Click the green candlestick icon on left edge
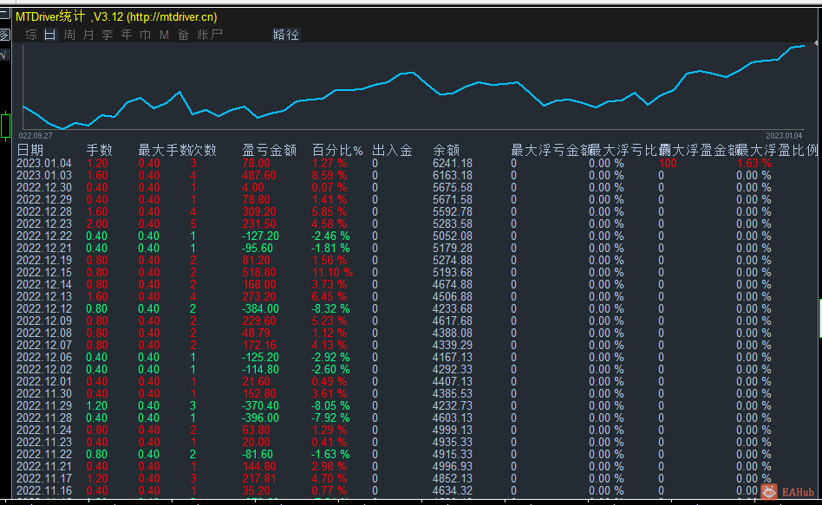822x505 pixels. click(x=5, y=124)
